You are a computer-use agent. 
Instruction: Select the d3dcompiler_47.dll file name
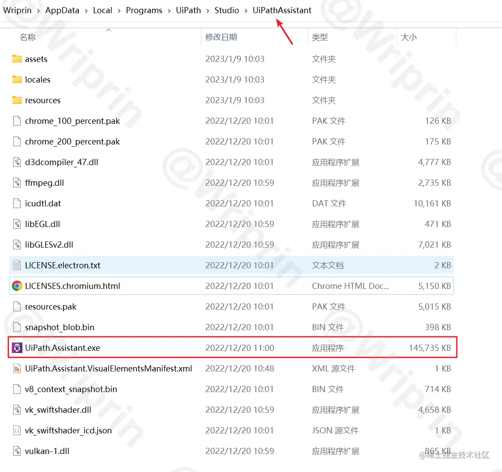pos(61,162)
